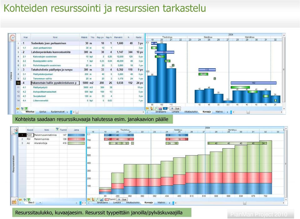Click the horizontal scrollbar of the upper chart

[x=257, y=112]
